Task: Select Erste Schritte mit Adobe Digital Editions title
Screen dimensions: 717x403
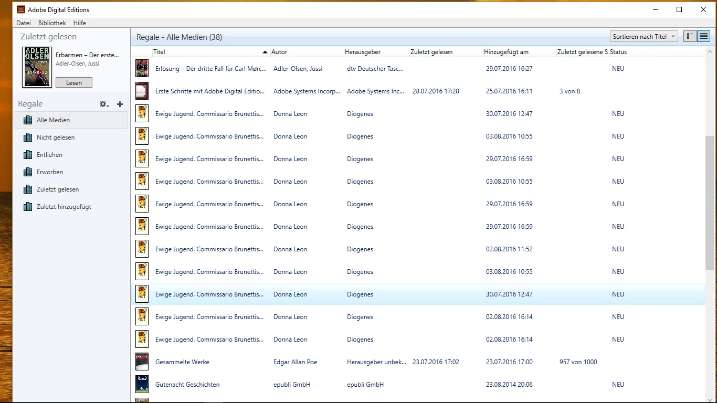Action: point(210,91)
